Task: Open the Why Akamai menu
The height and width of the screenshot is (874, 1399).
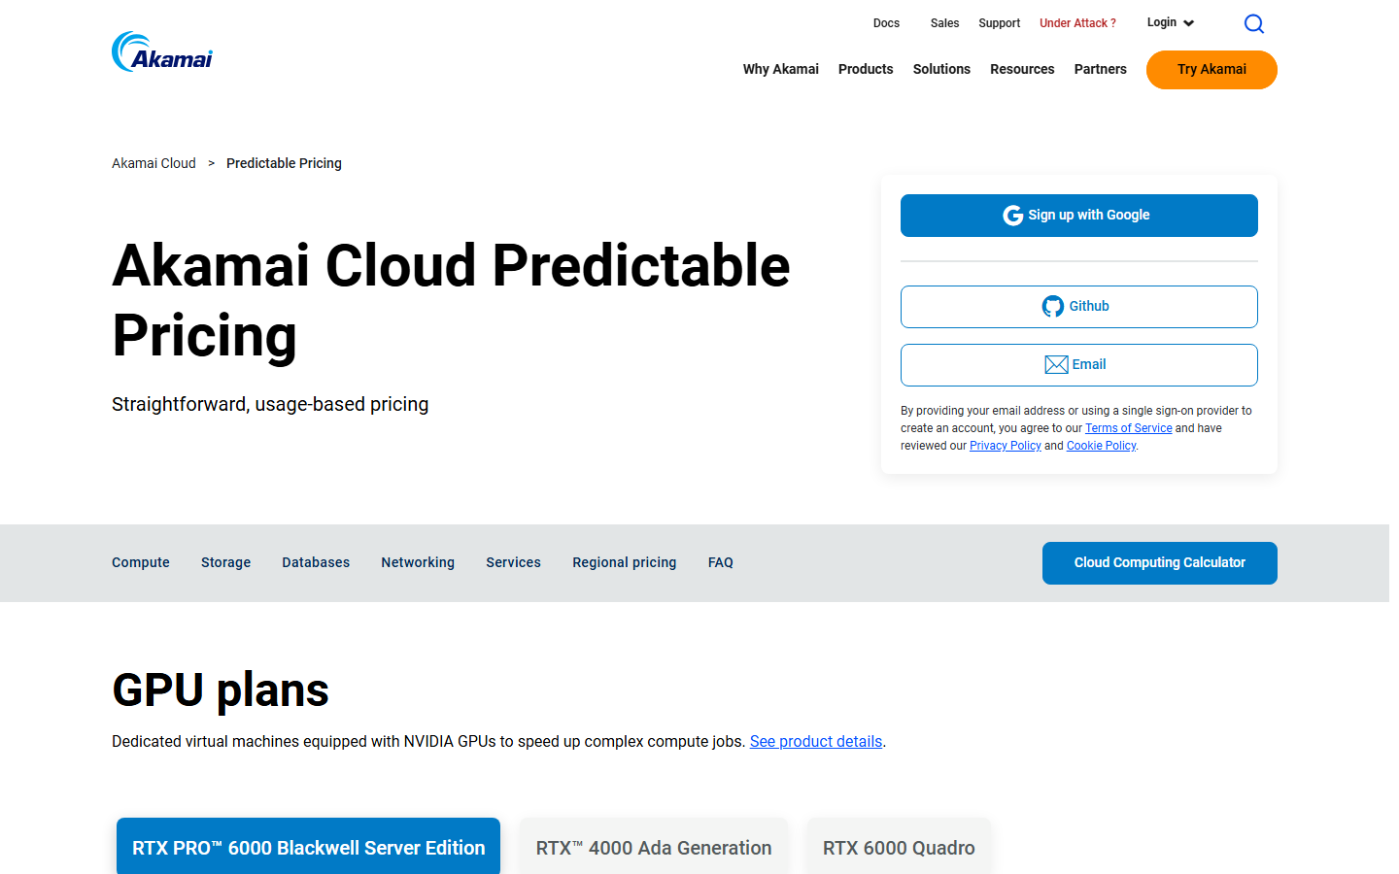Action: (780, 69)
